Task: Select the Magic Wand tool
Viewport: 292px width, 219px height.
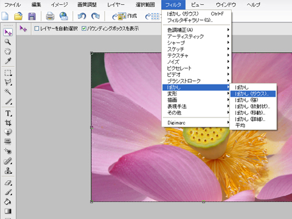Action: point(8,92)
